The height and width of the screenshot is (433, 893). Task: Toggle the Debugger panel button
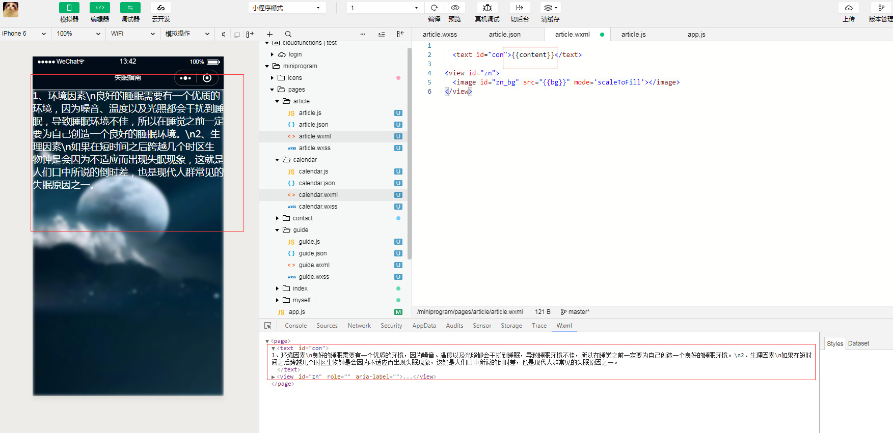click(x=130, y=8)
